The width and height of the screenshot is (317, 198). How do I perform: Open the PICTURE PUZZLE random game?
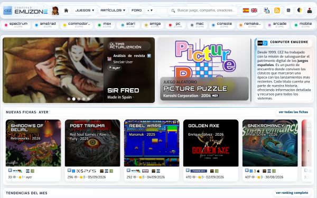coord(195,89)
